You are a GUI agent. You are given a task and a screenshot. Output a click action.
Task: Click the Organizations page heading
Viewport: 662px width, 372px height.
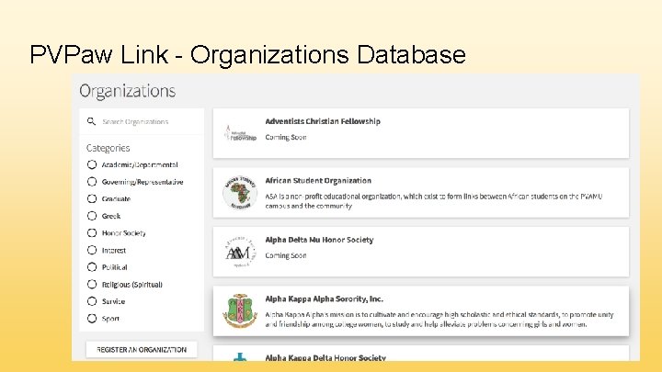128,91
